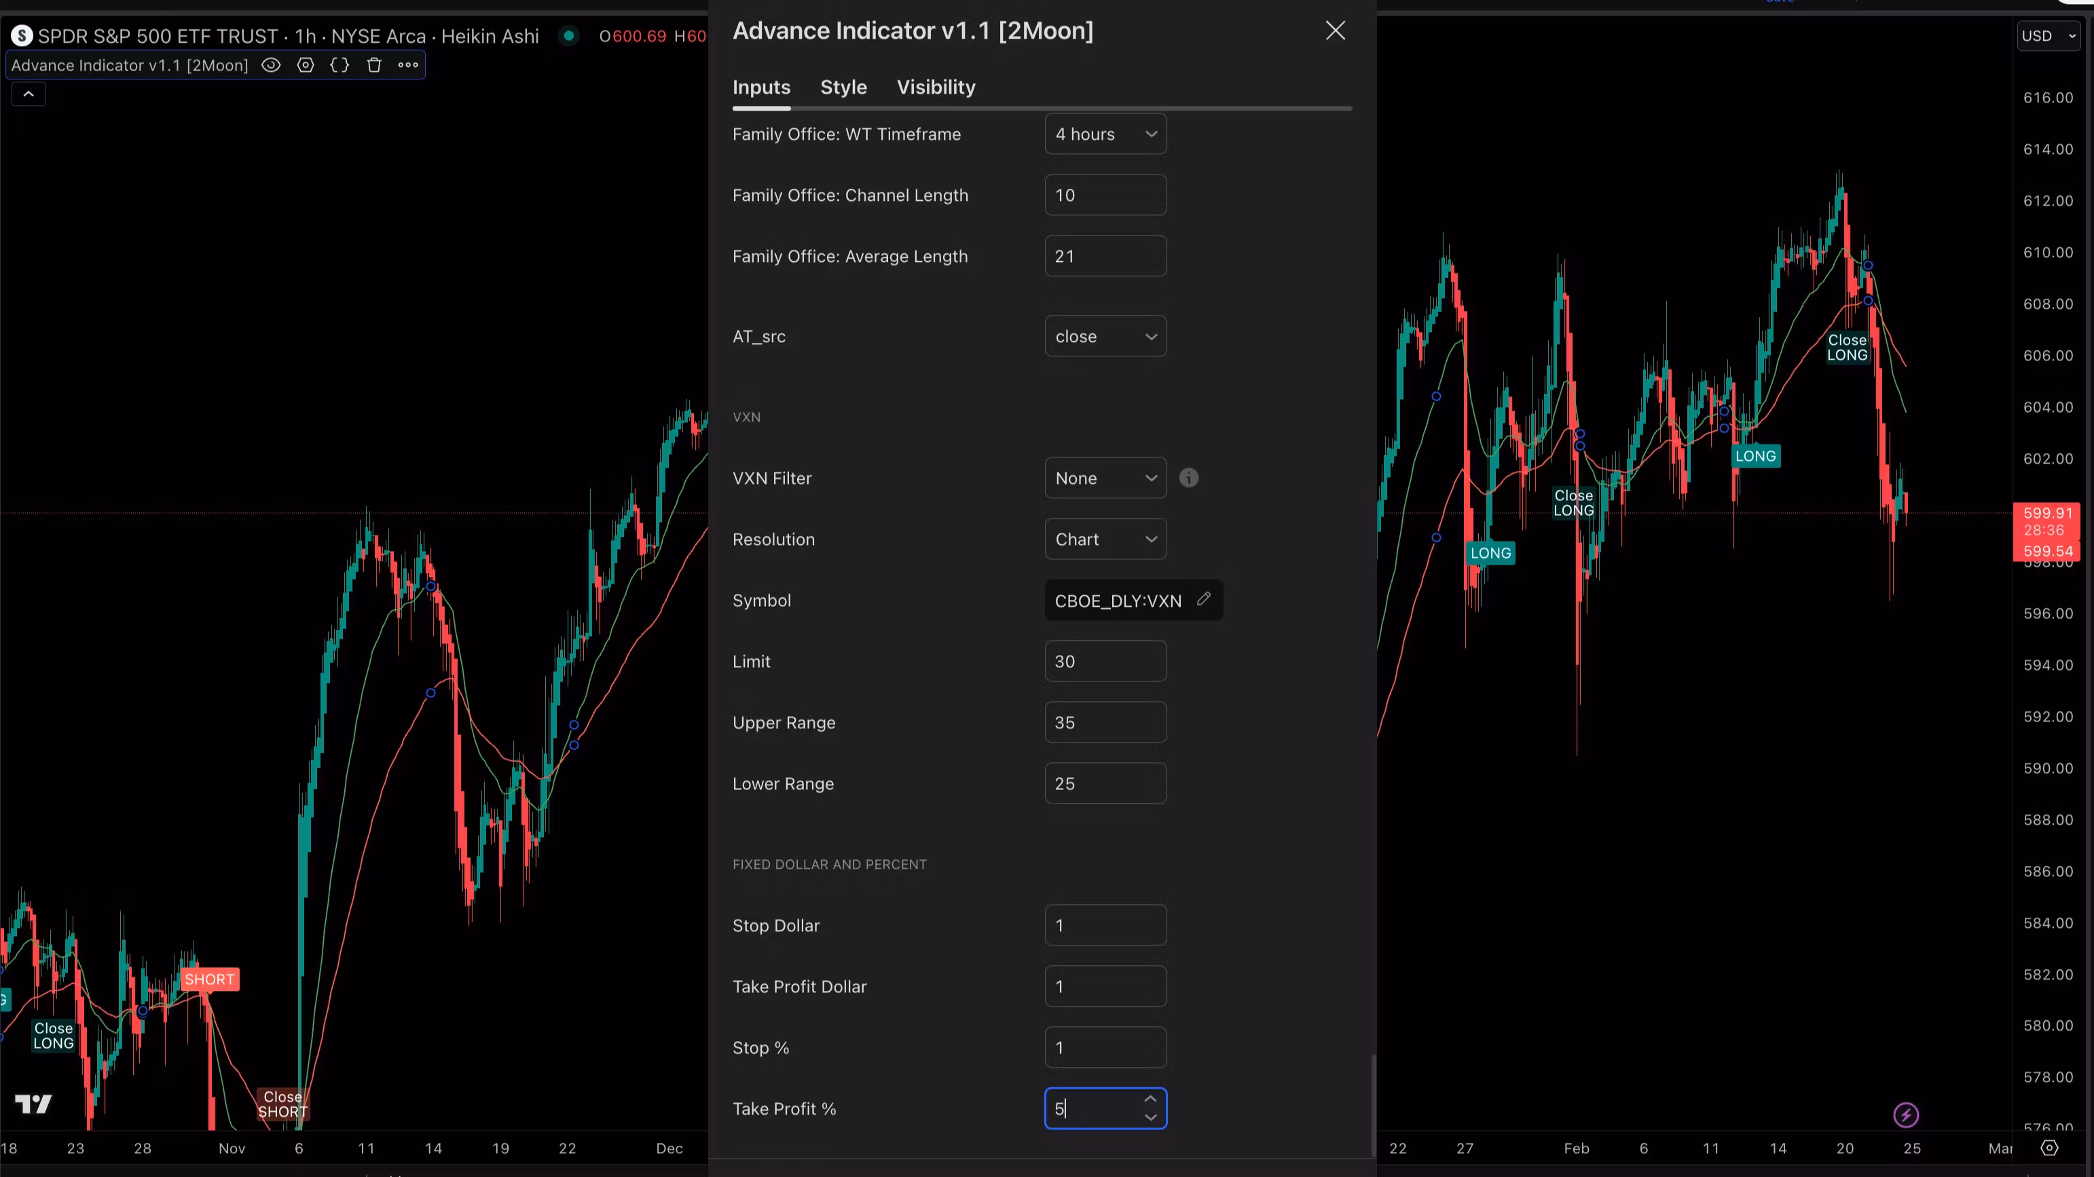Collapse the indicator legend chevron
This screenshot has height=1177, width=2094.
(29, 94)
